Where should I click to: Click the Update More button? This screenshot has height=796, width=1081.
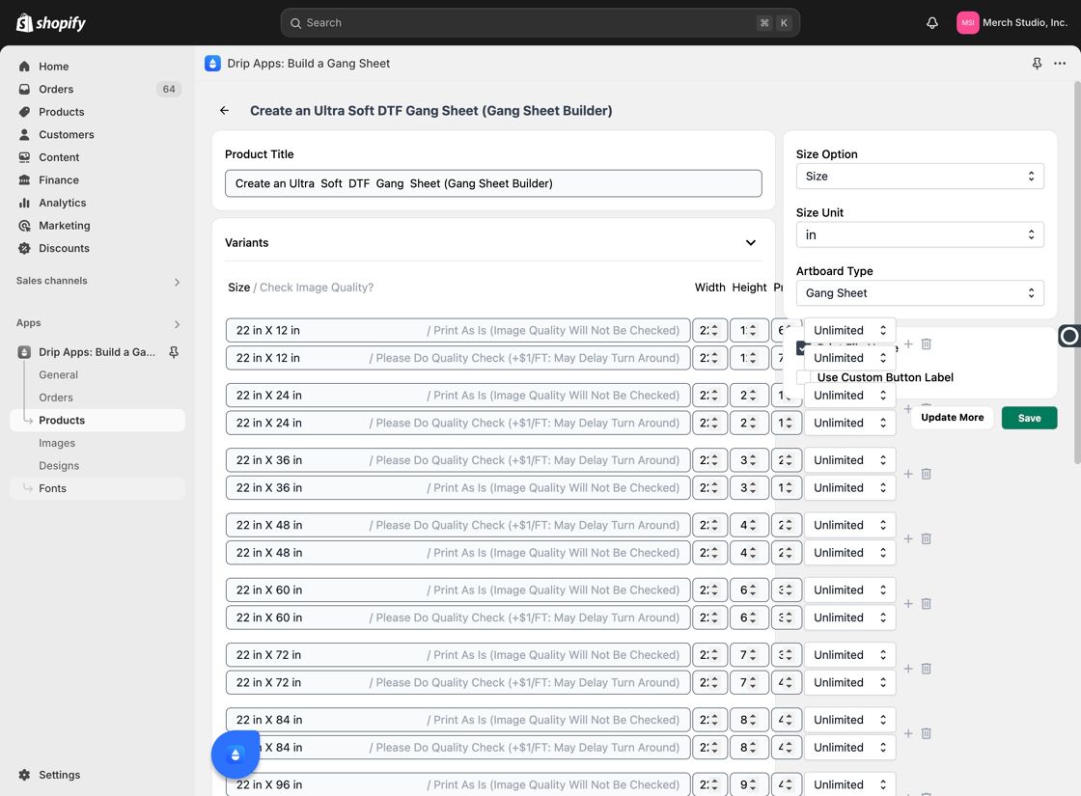coord(952,418)
